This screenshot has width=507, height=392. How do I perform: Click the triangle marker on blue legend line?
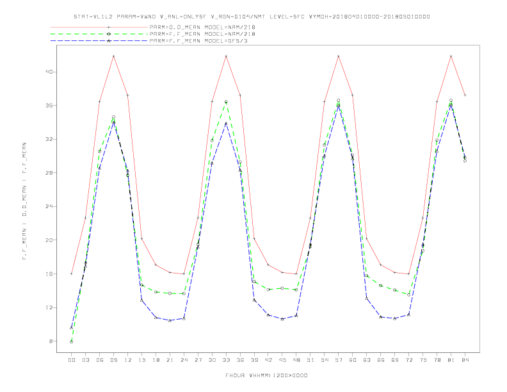tap(109, 41)
